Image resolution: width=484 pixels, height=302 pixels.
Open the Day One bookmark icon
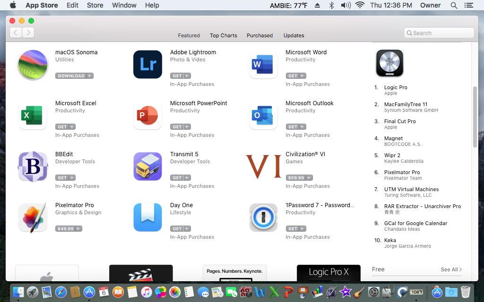click(147, 217)
